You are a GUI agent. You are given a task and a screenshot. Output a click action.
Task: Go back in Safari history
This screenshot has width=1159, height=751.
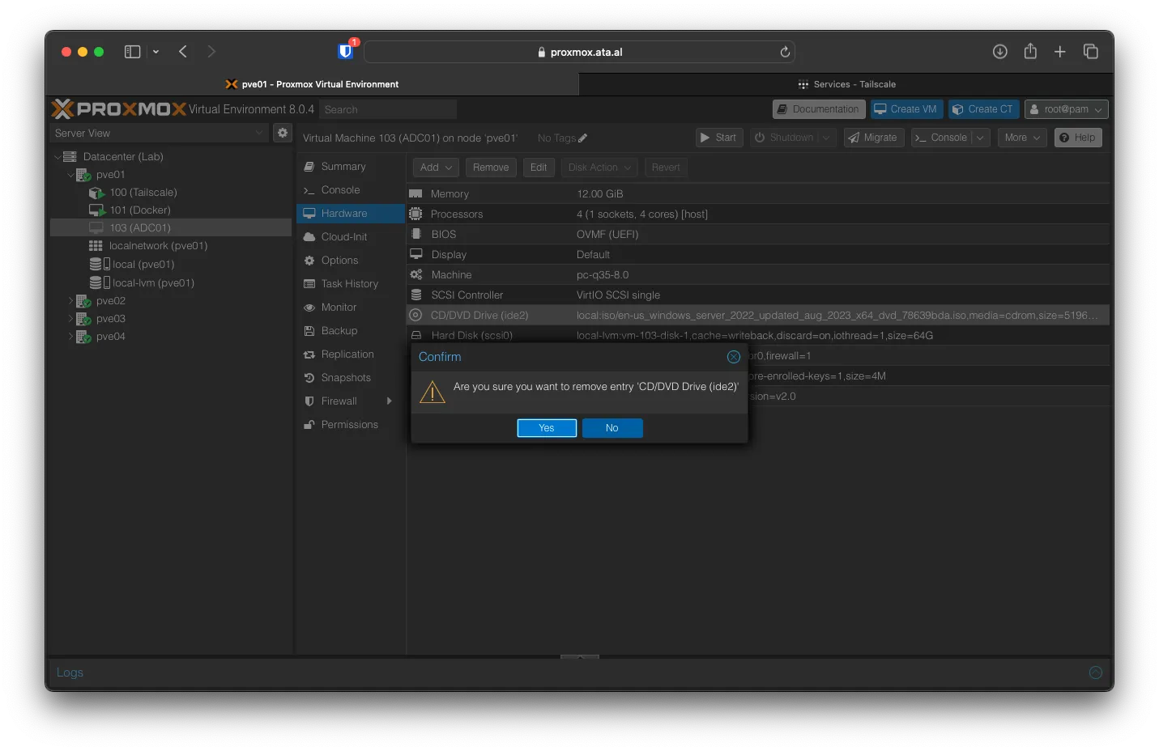tap(183, 52)
